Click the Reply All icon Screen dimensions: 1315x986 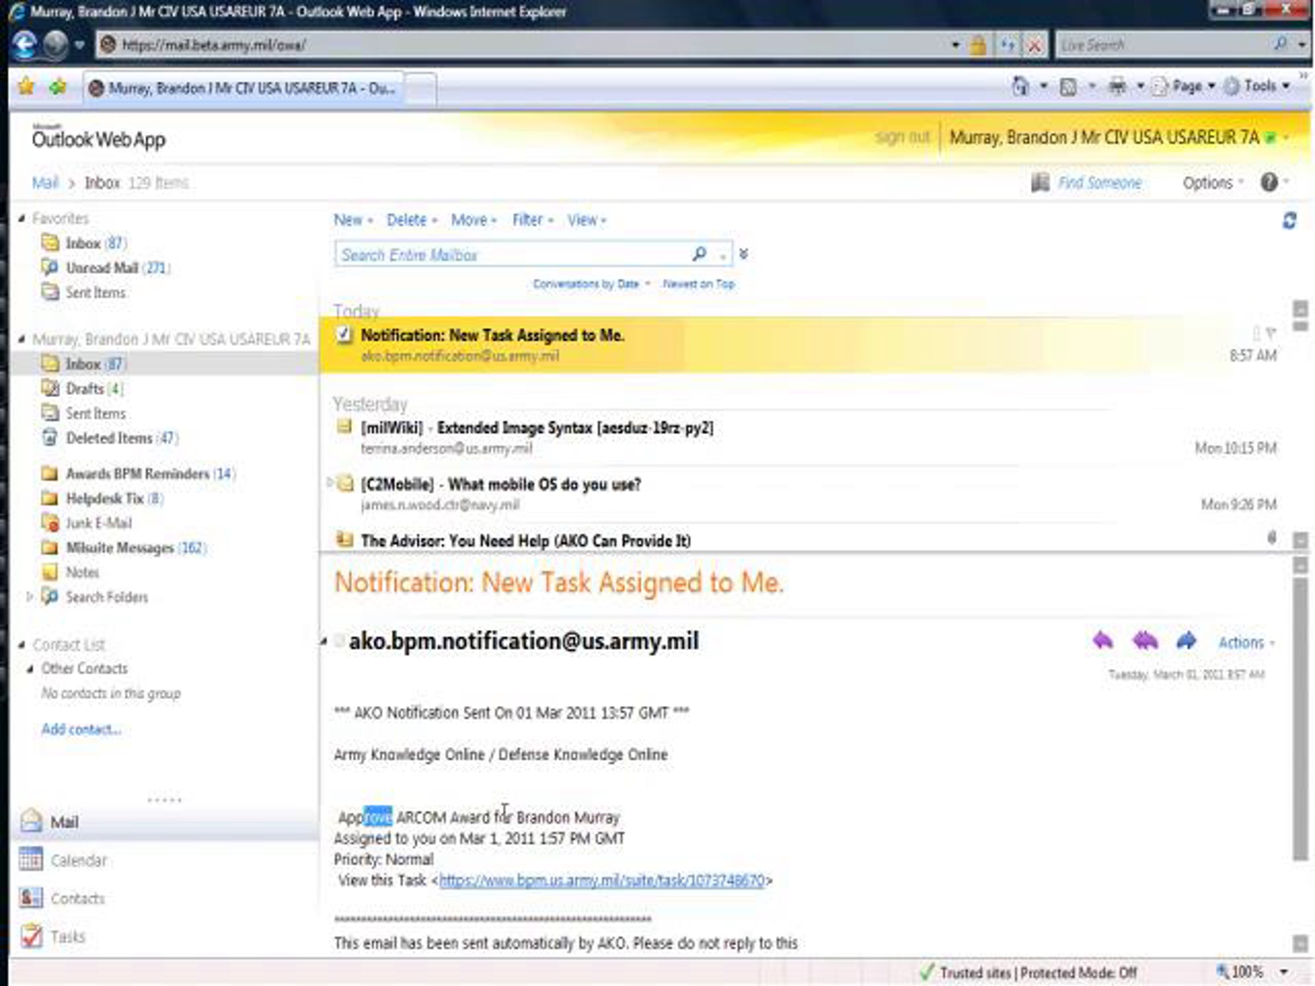[1145, 641]
